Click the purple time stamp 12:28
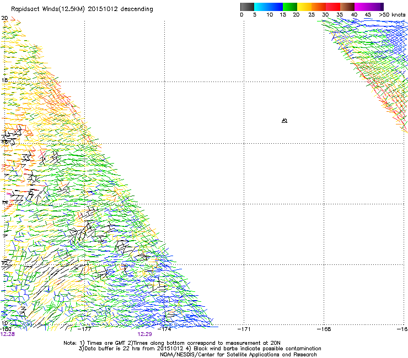This screenshot has height=358, width=408. coord(7,334)
